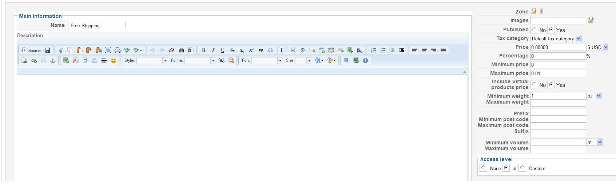This screenshot has height=184, width=616.
Task: Select Custom access level
Action: pyautogui.click(x=522, y=168)
